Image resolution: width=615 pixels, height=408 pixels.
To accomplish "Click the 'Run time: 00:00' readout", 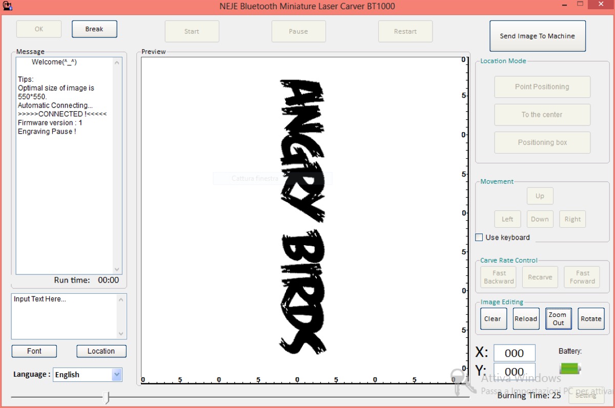I will [x=87, y=280].
